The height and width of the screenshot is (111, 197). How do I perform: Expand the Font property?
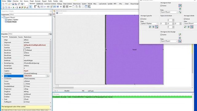[3, 99]
